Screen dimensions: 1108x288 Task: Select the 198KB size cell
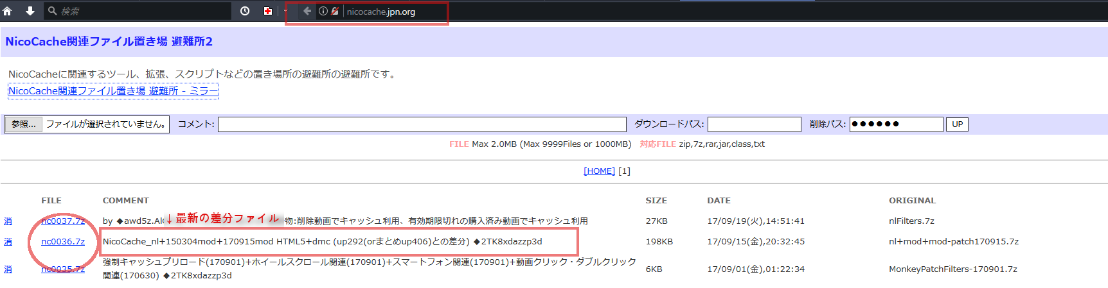click(x=659, y=241)
